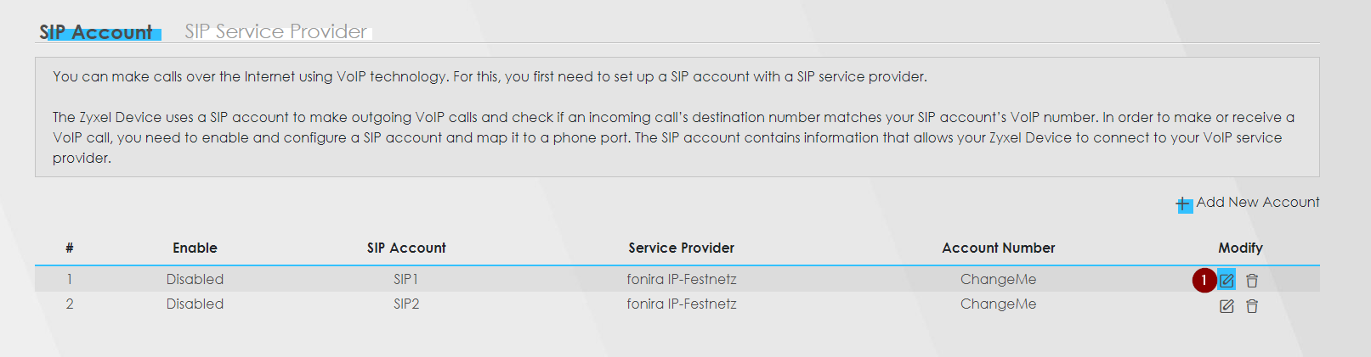Select the SIP2 account name cell

[x=406, y=304]
